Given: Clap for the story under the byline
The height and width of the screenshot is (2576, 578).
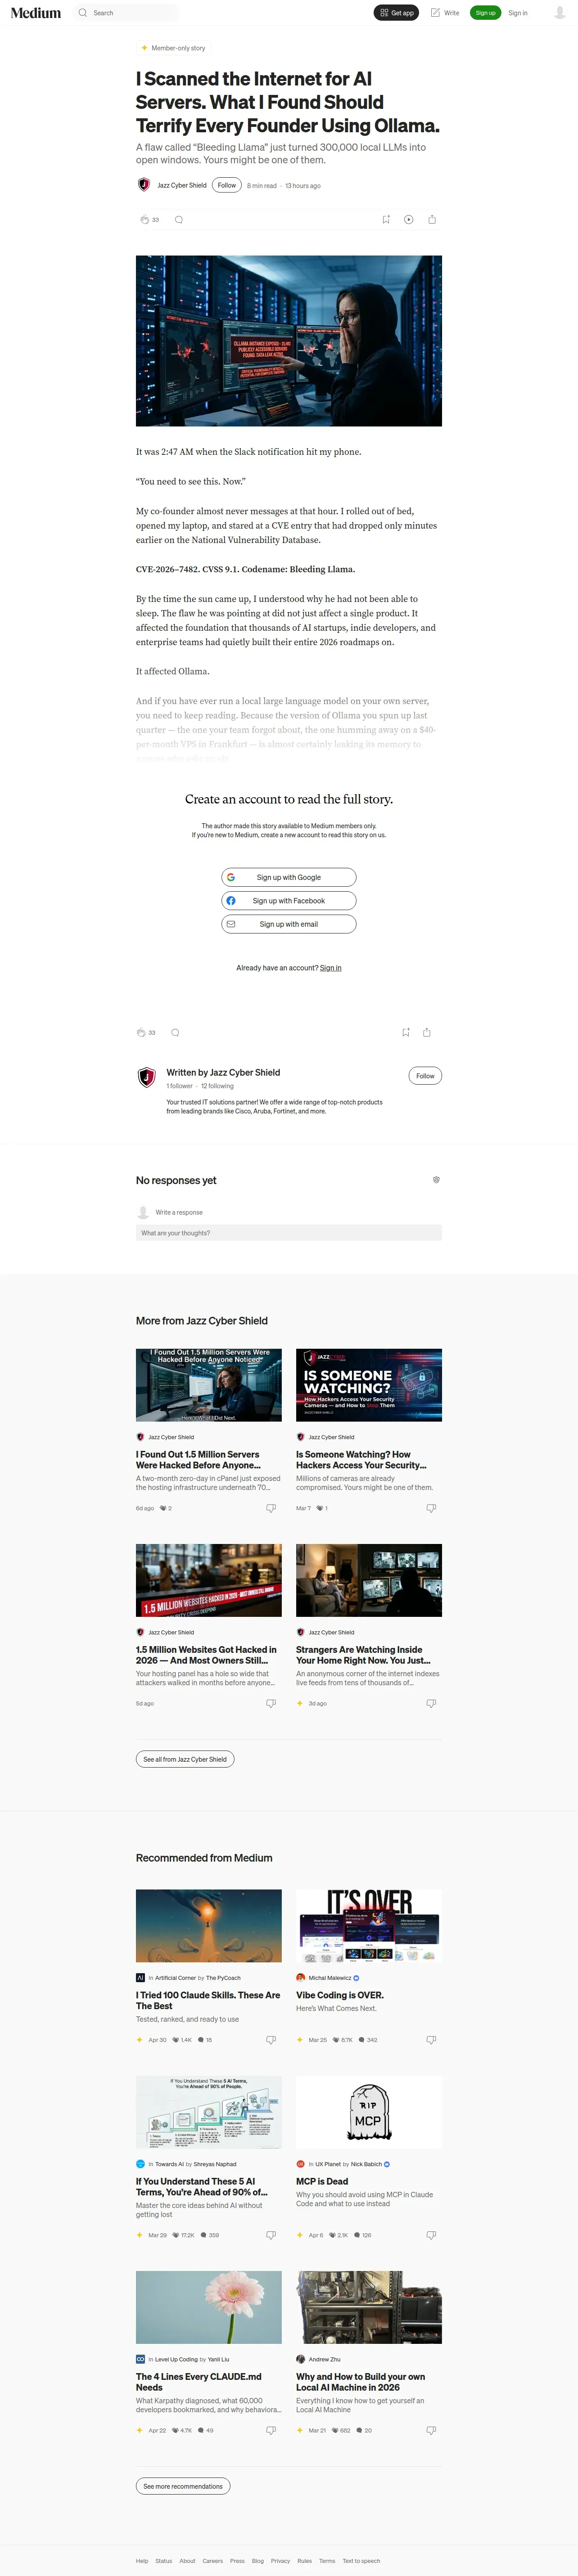Looking at the screenshot, I should point(144,220).
